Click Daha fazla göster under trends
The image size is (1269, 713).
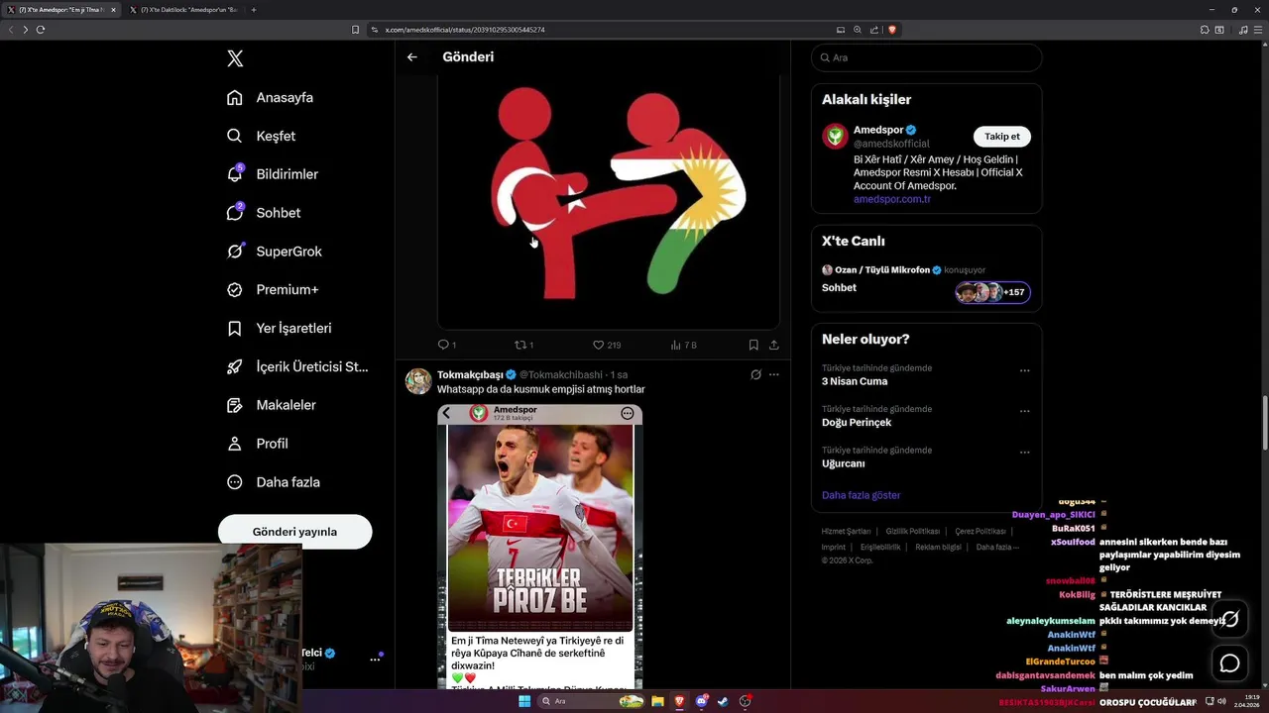(x=861, y=495)
